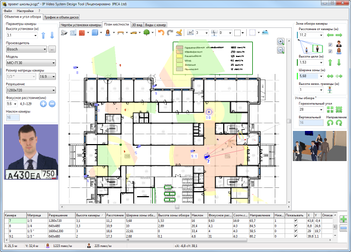Screen dimensions: 351x252
Task: Click the gray redo arrow
Action: [170, 33]
